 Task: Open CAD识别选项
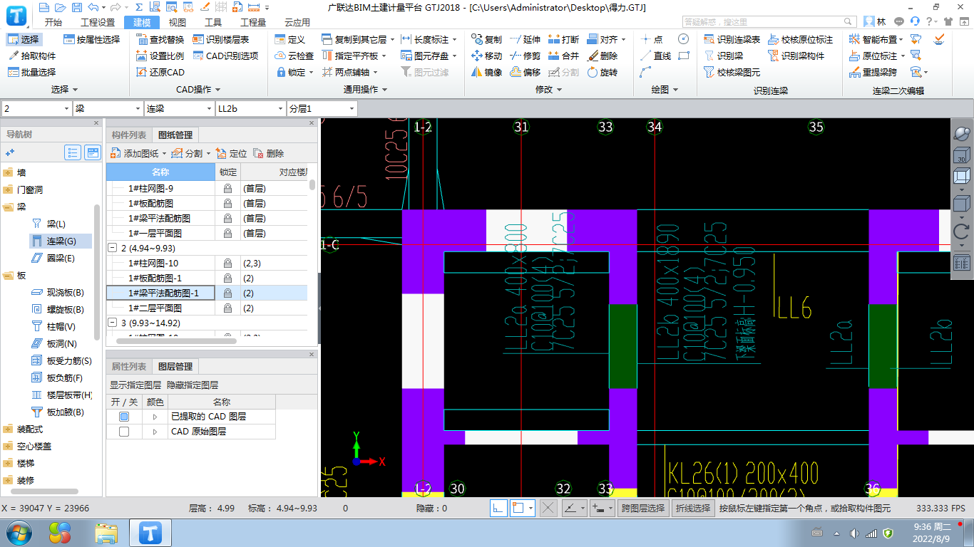[225, 56]
